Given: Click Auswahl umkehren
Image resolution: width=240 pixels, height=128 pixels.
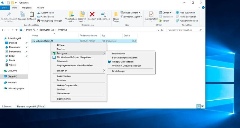Looking at the screenshot, I should tap(187, 21).
